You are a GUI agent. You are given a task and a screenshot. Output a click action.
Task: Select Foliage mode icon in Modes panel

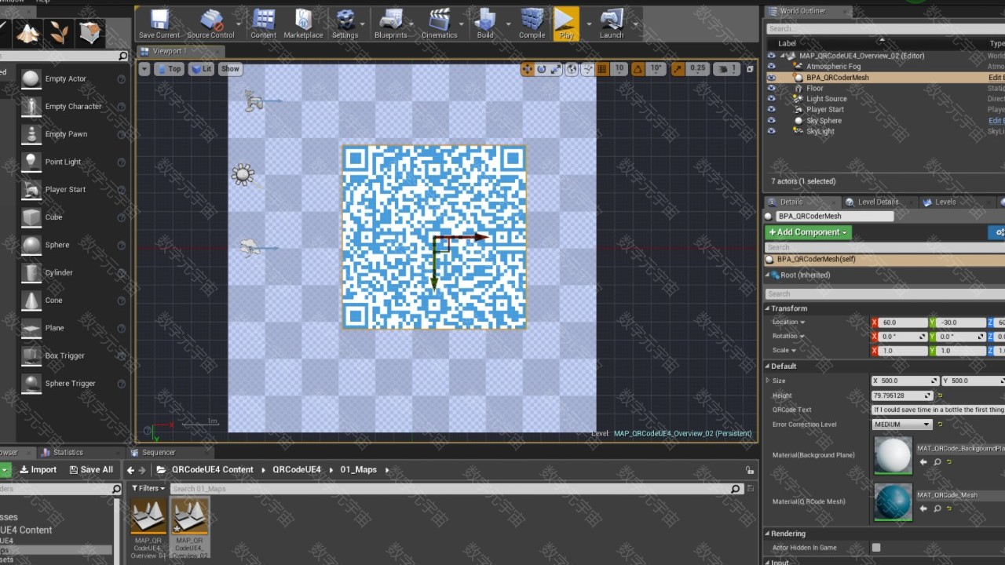pyautogui.click(x=60, y=32)
